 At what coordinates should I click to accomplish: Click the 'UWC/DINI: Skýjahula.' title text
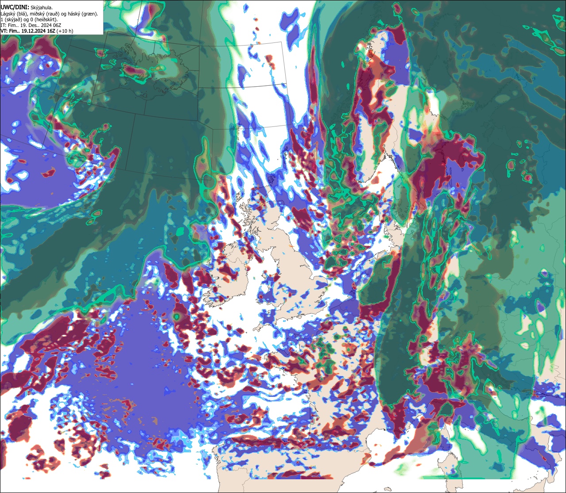27,8
